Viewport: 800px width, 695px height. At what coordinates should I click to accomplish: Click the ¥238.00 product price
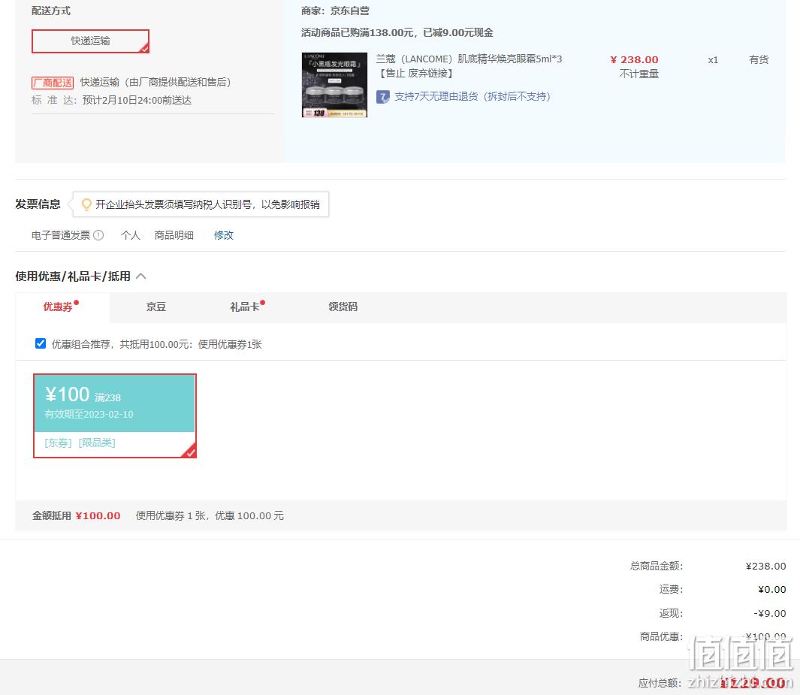tap(634, 59)
